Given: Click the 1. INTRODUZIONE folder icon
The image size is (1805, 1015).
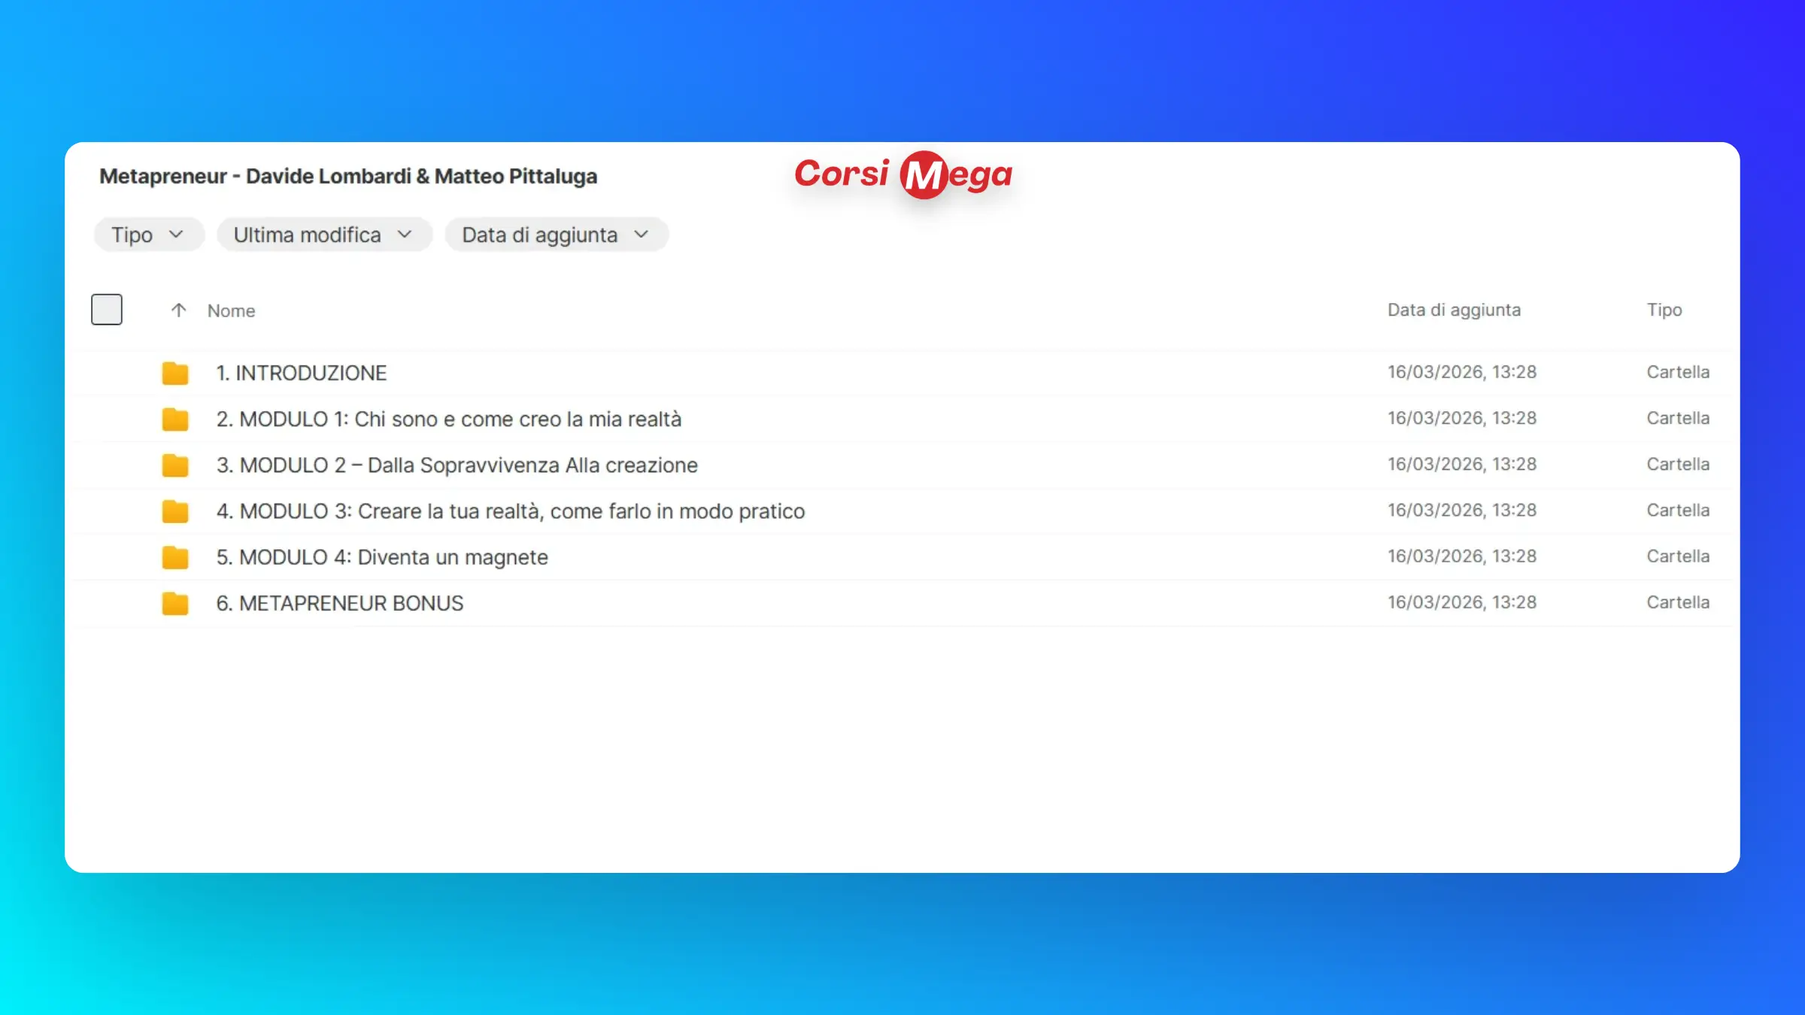Looking at the screenshot, I should point(174,373).
